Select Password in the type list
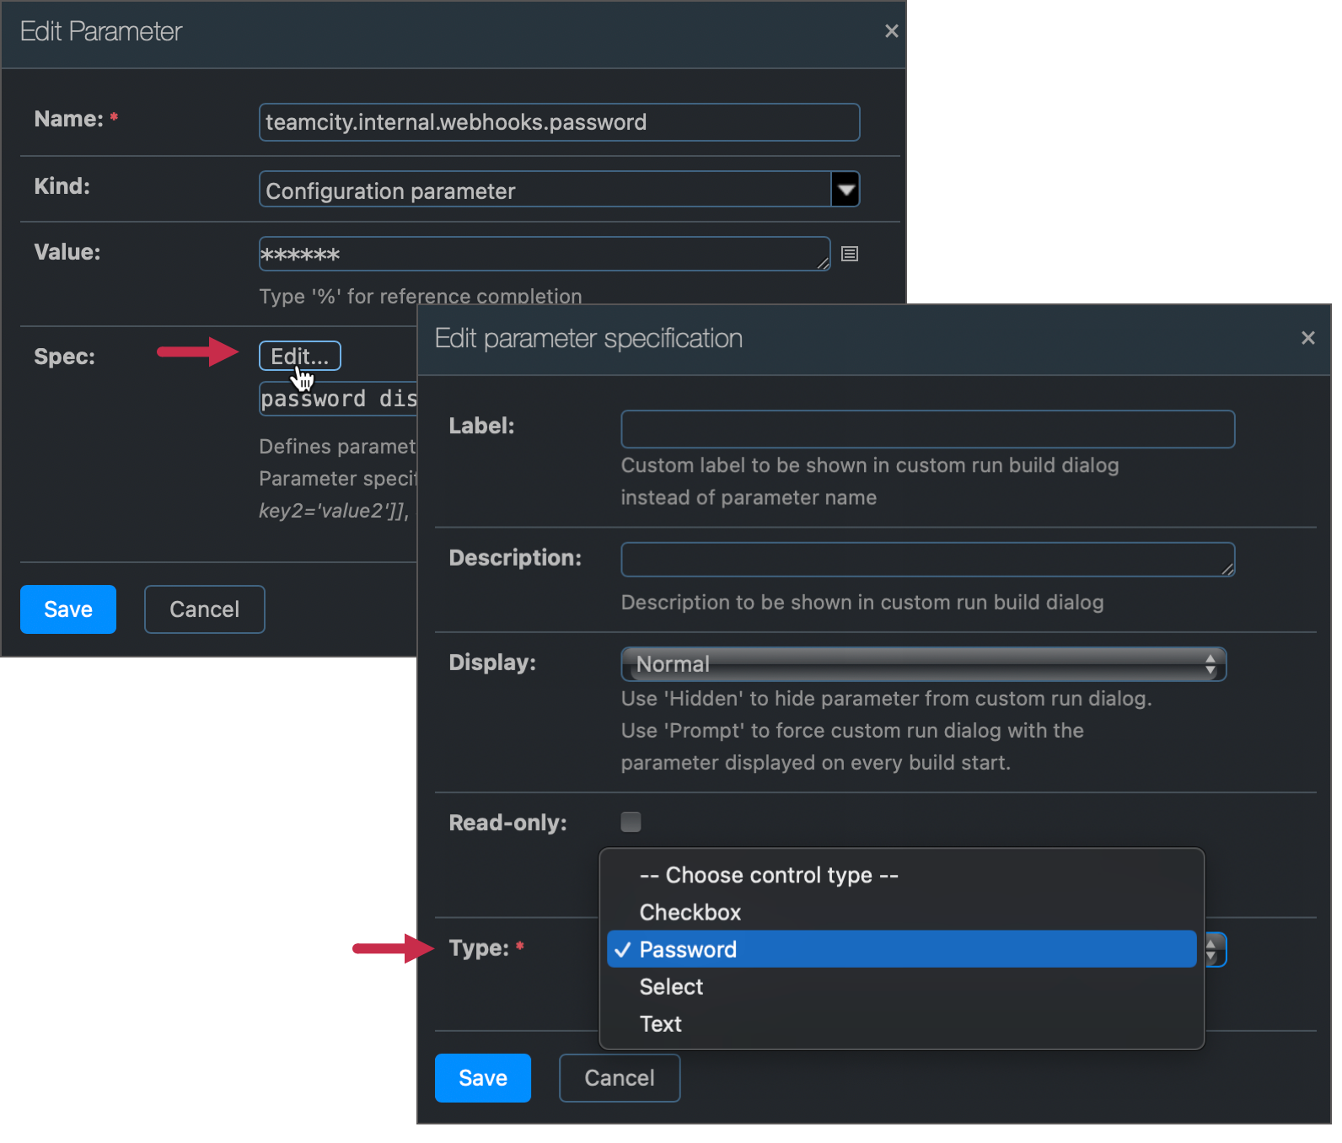 pyautogui.click(x=901, y=949)
